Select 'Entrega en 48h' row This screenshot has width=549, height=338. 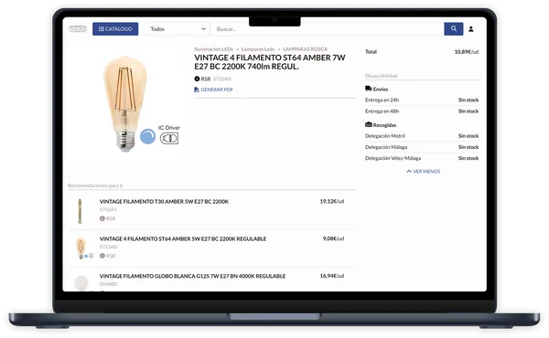tap(422, 111)
